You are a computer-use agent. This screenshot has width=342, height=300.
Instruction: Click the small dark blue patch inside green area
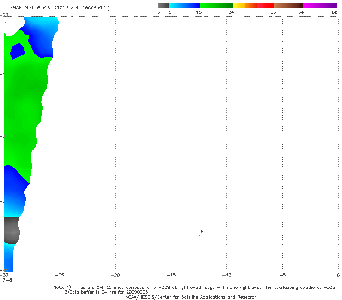point(18,51)
